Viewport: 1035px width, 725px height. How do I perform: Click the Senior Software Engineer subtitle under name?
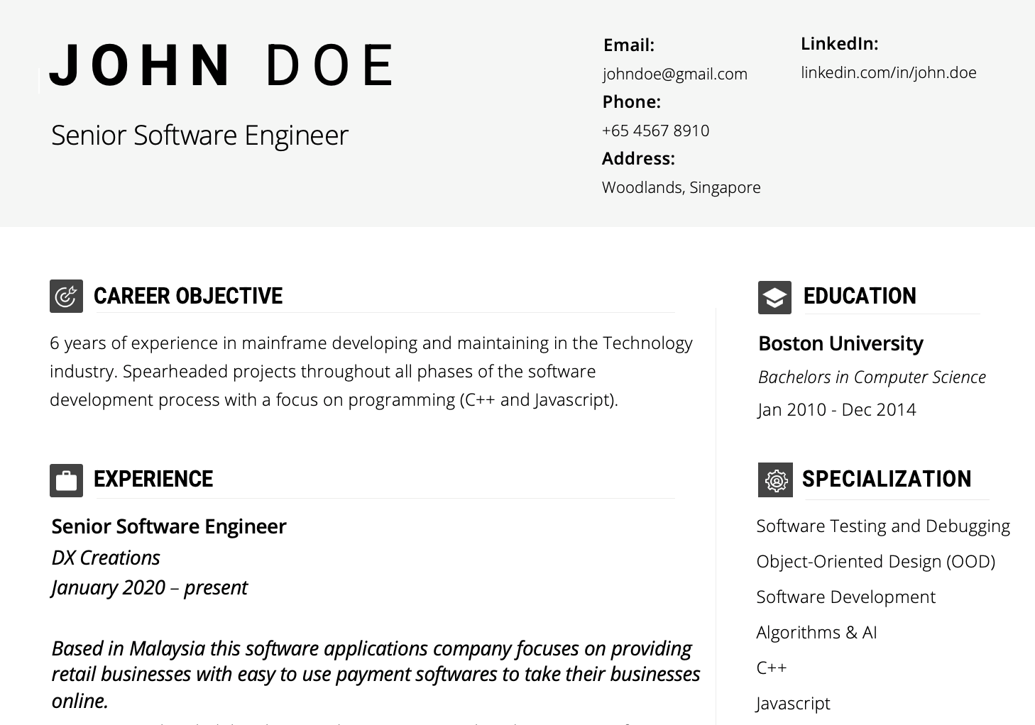tap(199, 135)
